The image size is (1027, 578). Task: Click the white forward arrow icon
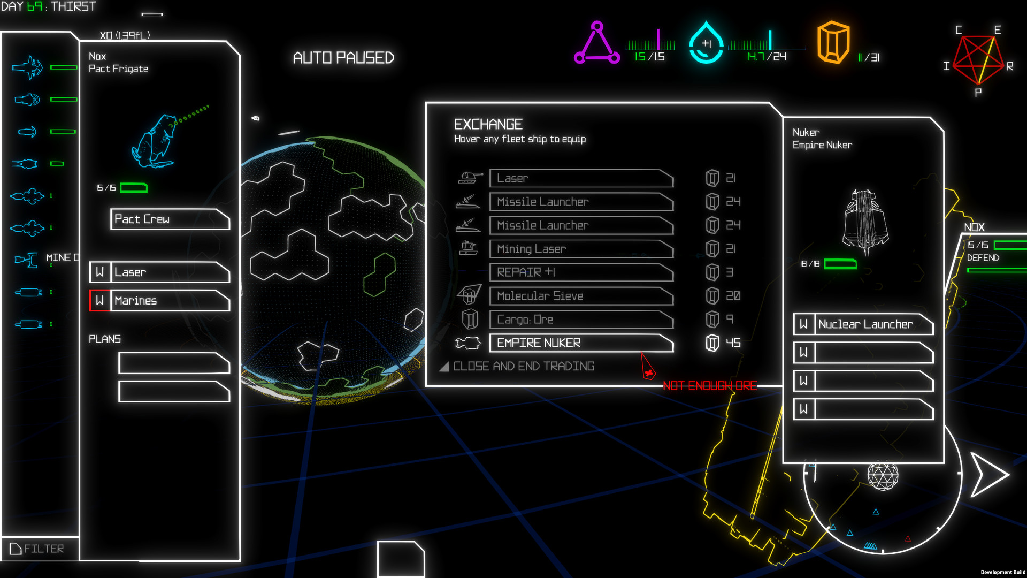point(989,474)
